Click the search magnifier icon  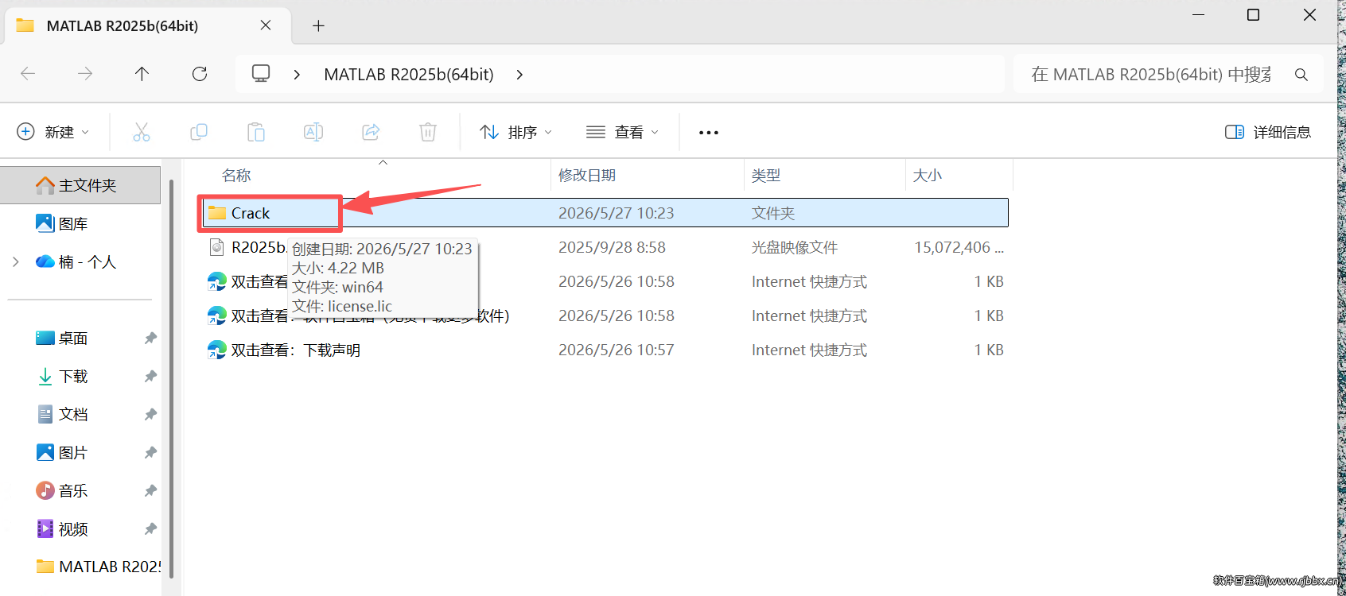pyautogui.click(x=1301, y=75)
